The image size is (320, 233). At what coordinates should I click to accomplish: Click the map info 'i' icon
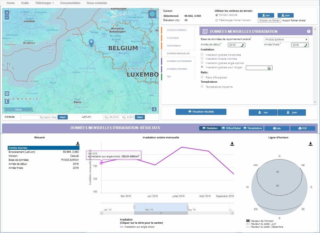154,109
